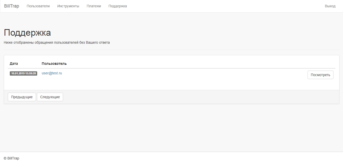Select the user@test.ru request table row
343x164 pixels.
(176, 75)
